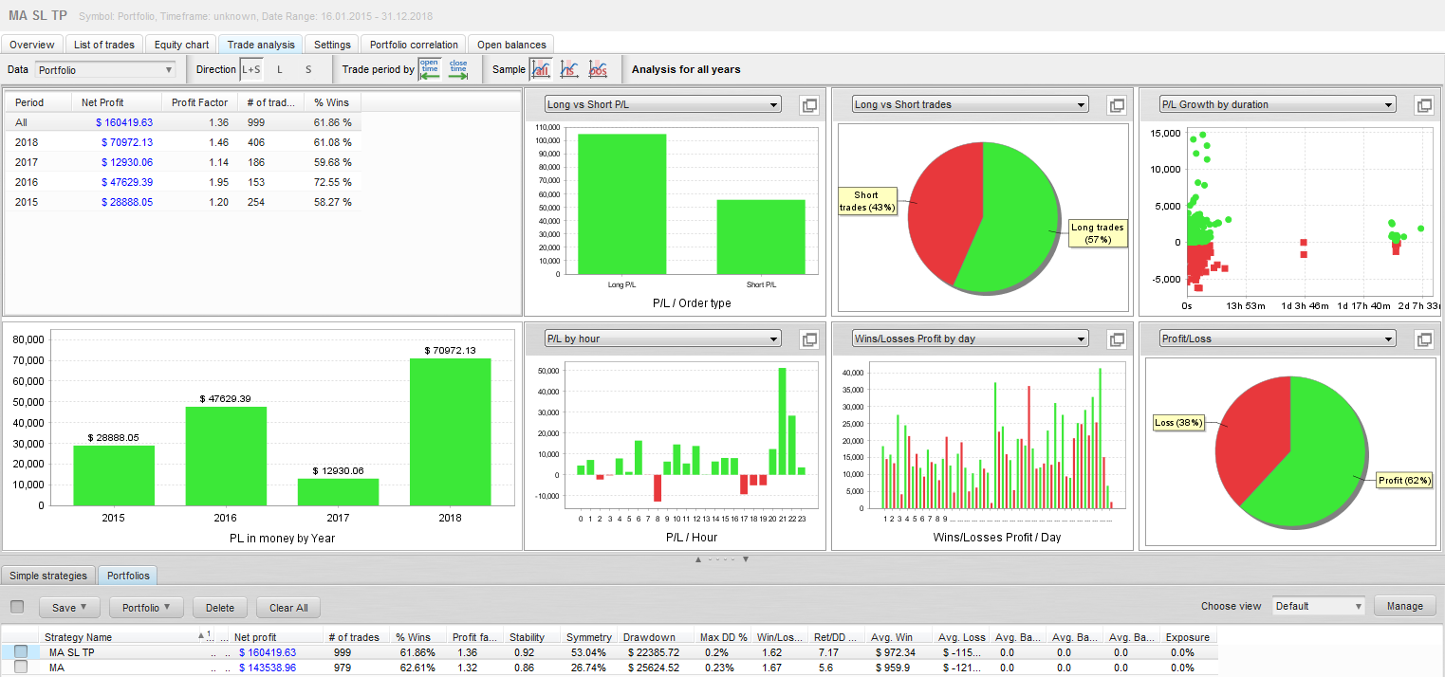Screen dimensions: 1445x677
Task: Select trade period by close time icon
Action: (458, 69)
